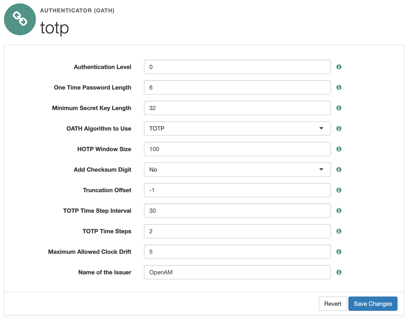Screen dimensions: 408x319
Task: Click the 'TOTP Time Step Interval' label
Action: (97, 211)
